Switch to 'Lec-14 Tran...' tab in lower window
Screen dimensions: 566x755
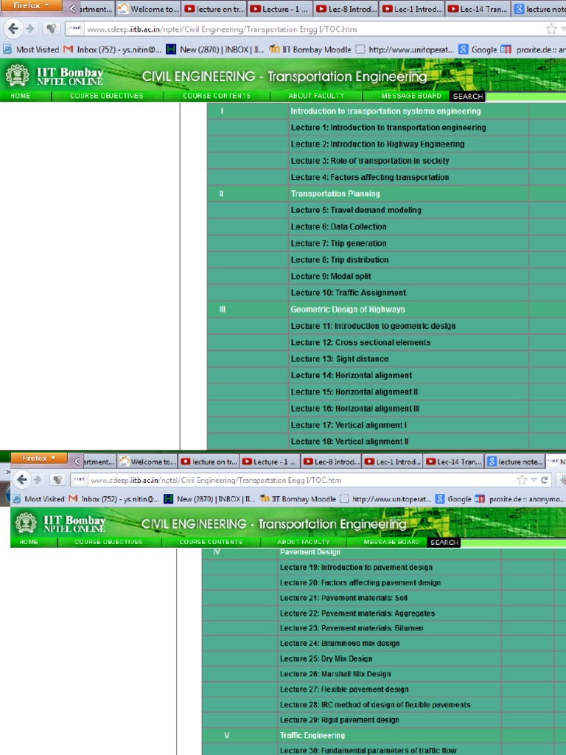(454, 462)
